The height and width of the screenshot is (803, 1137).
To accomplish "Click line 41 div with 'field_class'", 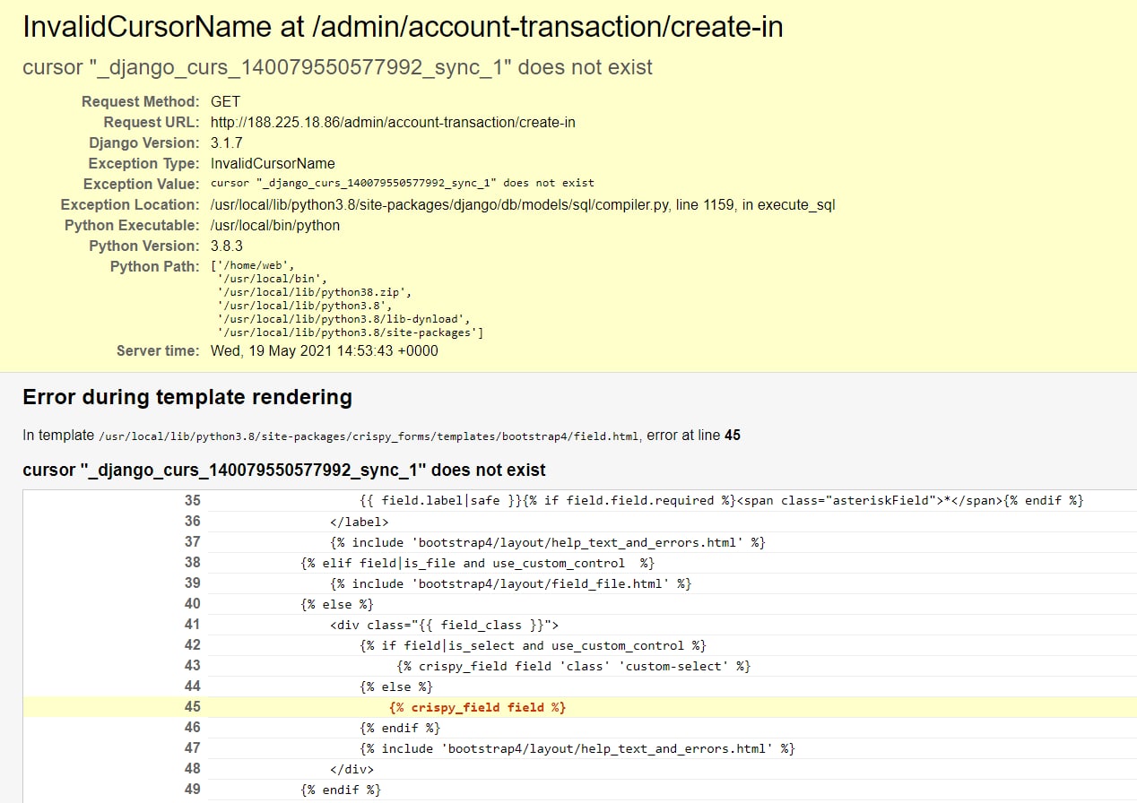I will [x=444, y=625].
